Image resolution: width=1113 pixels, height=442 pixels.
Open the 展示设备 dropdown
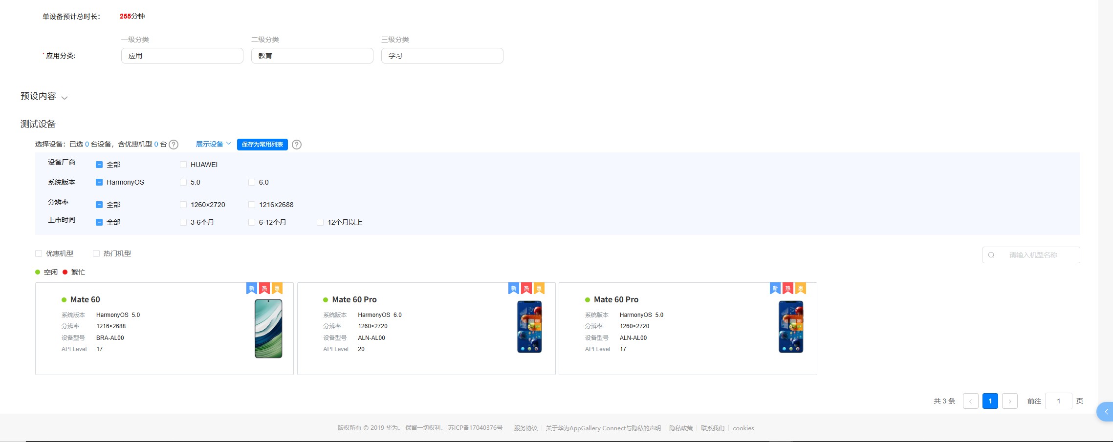click(x=213, y=144)
